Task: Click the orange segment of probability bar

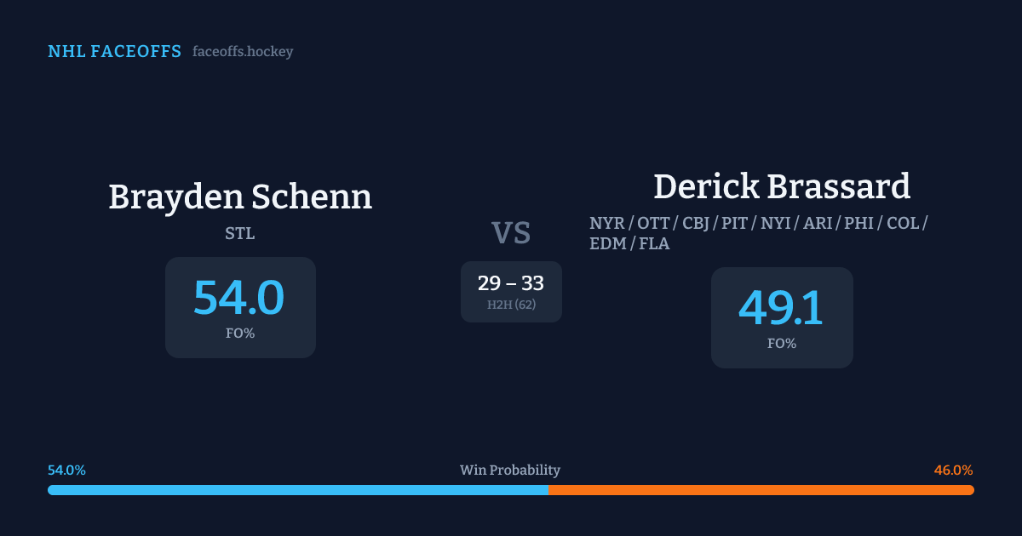Action: tap(761, 490)
